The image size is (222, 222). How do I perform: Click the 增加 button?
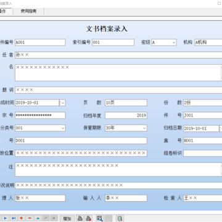[67, 218]
